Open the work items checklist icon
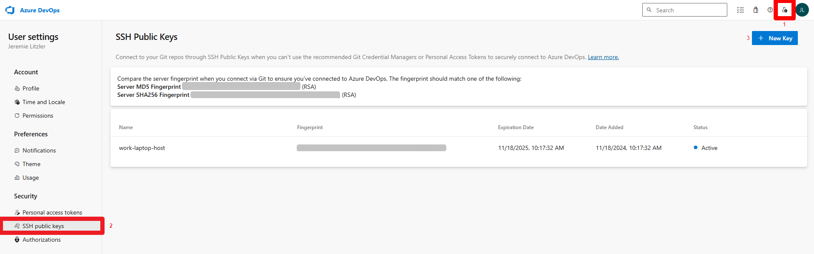This screenshot has width=814, height=254. click(x=740, y=10)
